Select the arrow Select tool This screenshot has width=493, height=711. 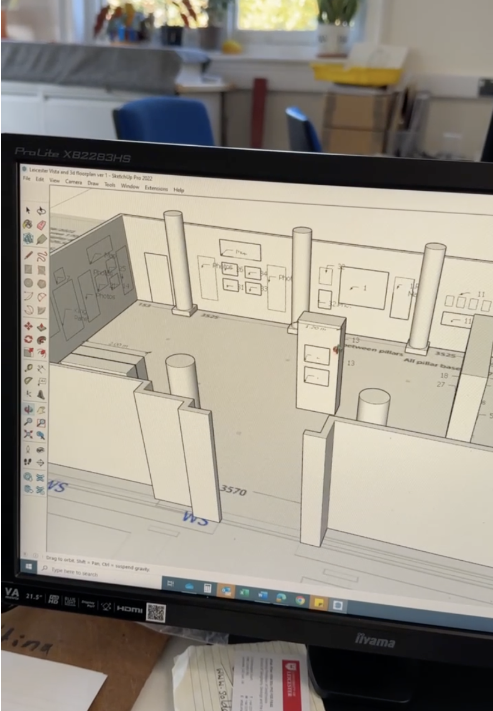(29, 210)
